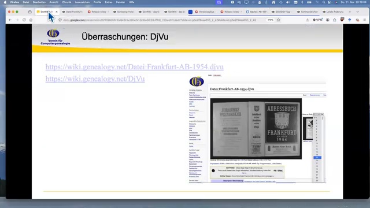Expand the list all tabs chevron
This screenshot has height=208, width=370.
[357, 12]
